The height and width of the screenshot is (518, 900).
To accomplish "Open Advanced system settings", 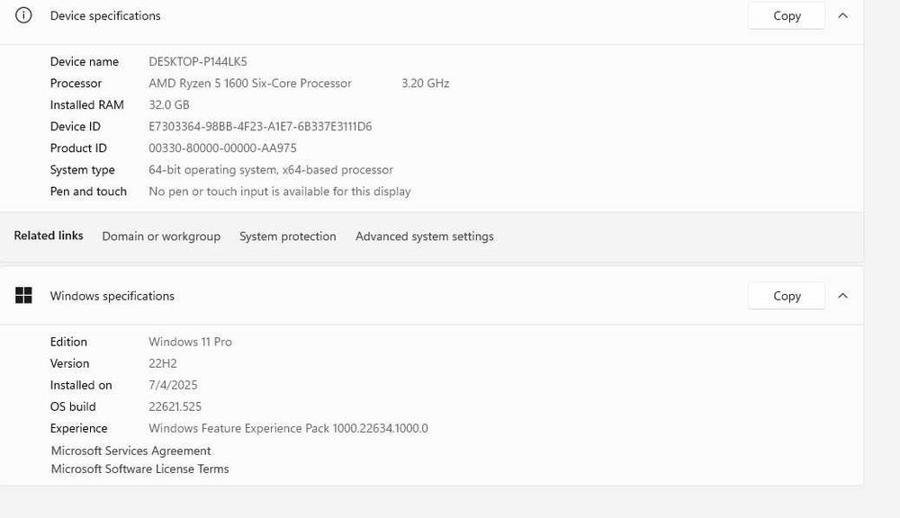I will [424, 237].
